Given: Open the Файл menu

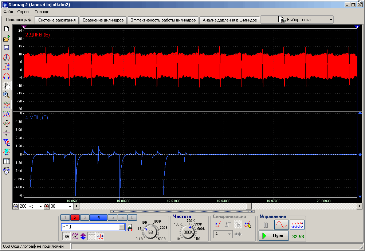Looking at the screenshot, I should tap(8, 12).
